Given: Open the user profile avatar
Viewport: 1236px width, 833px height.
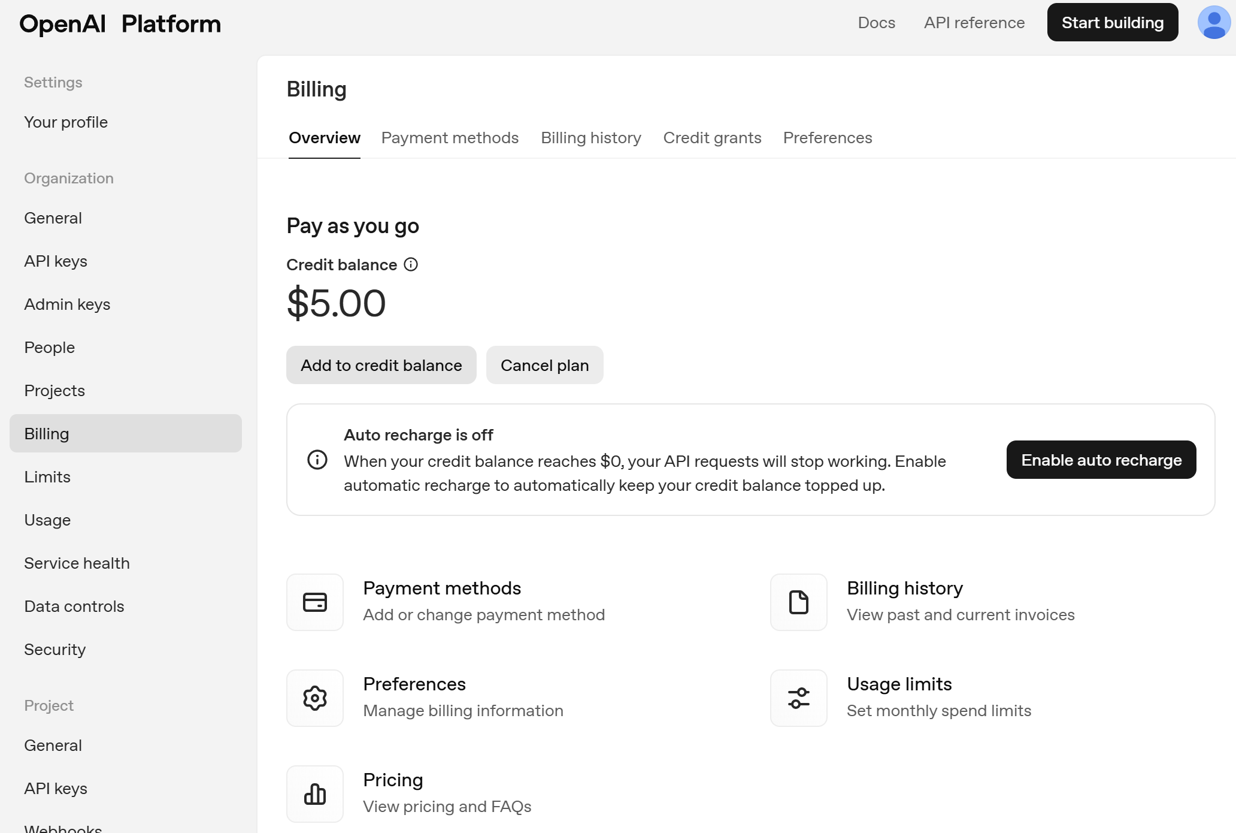Looking at the screenshot, I should pos(1213,23).
